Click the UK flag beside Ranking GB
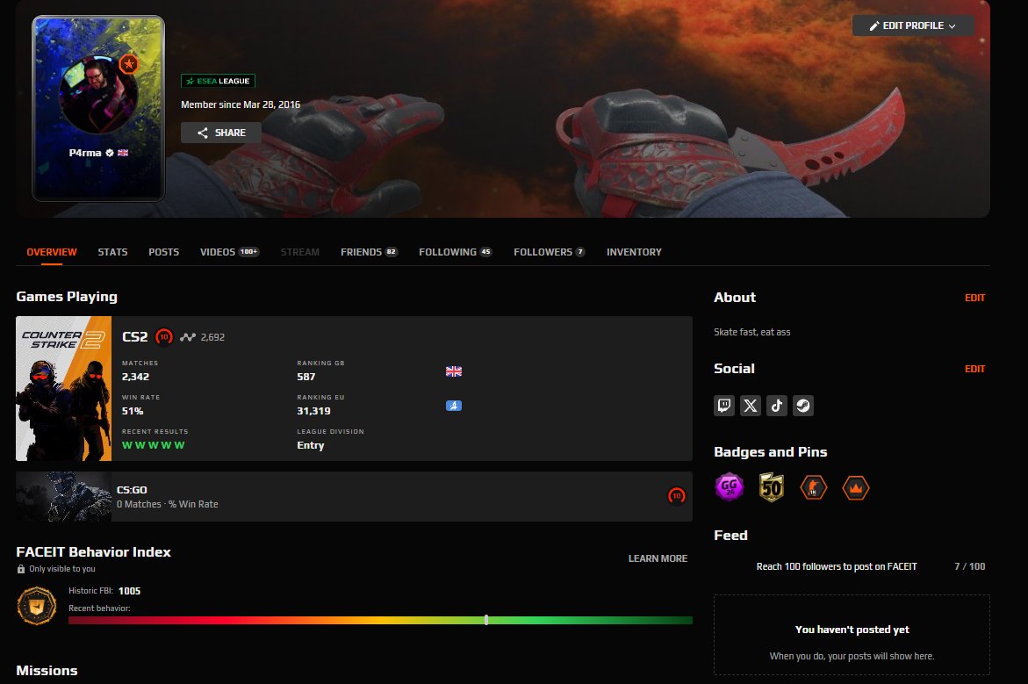The image size is (1028, 684). pyautogui.click(x=454, y=371)
